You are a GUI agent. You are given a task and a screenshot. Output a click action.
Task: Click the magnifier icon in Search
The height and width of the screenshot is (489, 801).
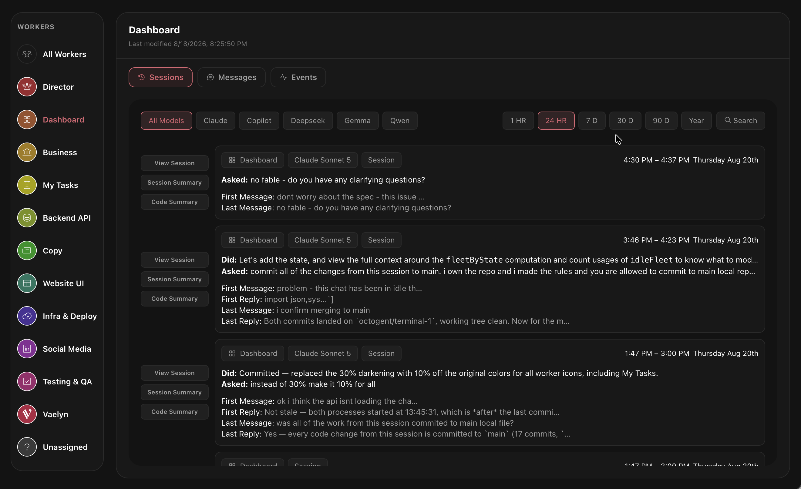[x=728, y=120]
